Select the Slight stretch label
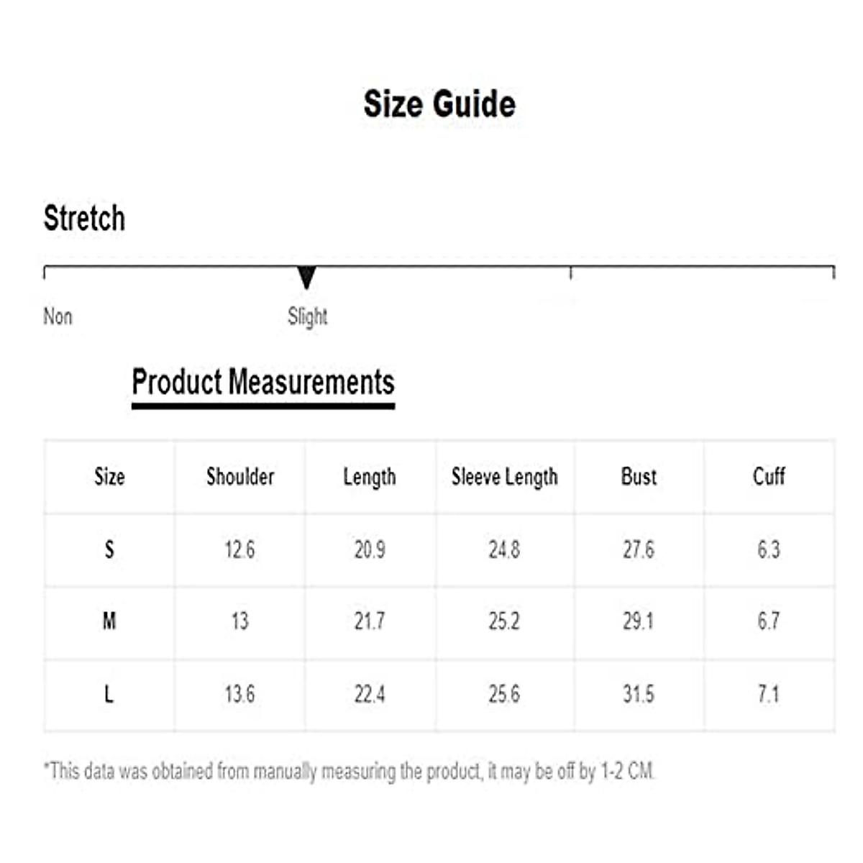Viewport: 863px width, 863px height. [x=307, y=316]
